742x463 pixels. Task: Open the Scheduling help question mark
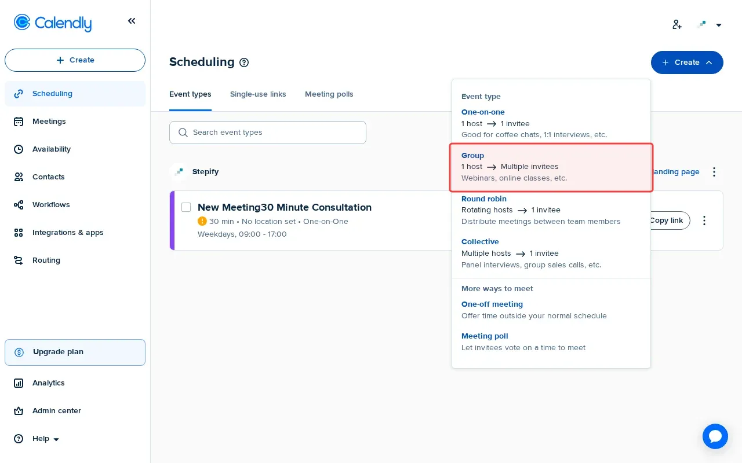(x=244, y=63)
